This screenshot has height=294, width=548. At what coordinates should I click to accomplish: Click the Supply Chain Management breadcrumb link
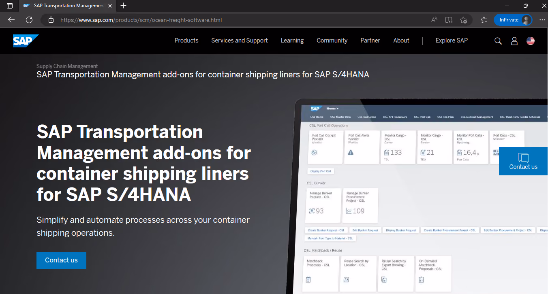click(67, 66)
